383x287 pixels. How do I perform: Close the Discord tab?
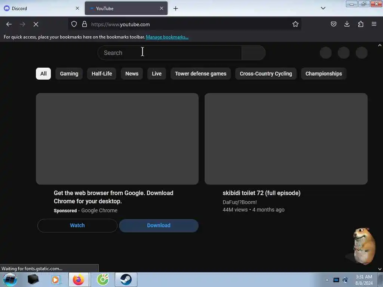tap(77, 8)
